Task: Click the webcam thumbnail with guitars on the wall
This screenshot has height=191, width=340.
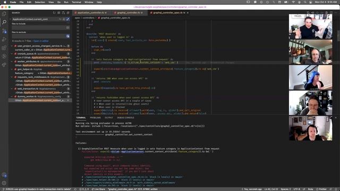Action: pyautogui.click(x=310, y=52)
